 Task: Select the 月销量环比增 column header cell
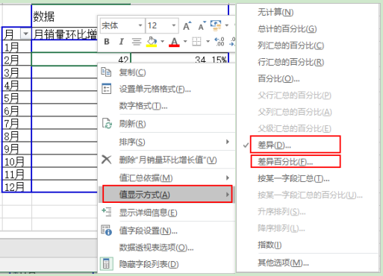[64, 34]
